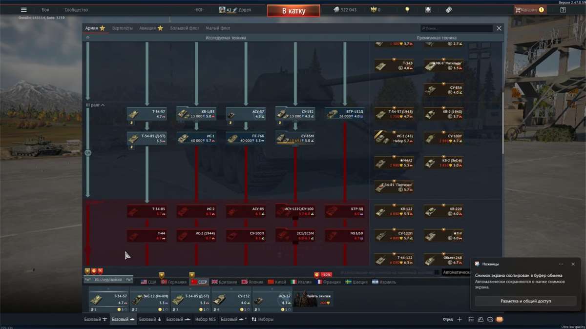
Task: Open the Сообщество menu
Action: [76, 10]
